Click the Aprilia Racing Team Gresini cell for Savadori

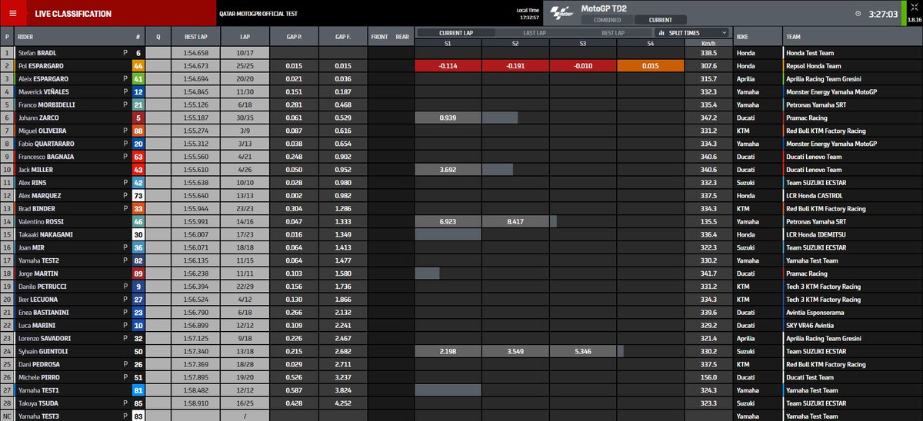pos(852,338)
